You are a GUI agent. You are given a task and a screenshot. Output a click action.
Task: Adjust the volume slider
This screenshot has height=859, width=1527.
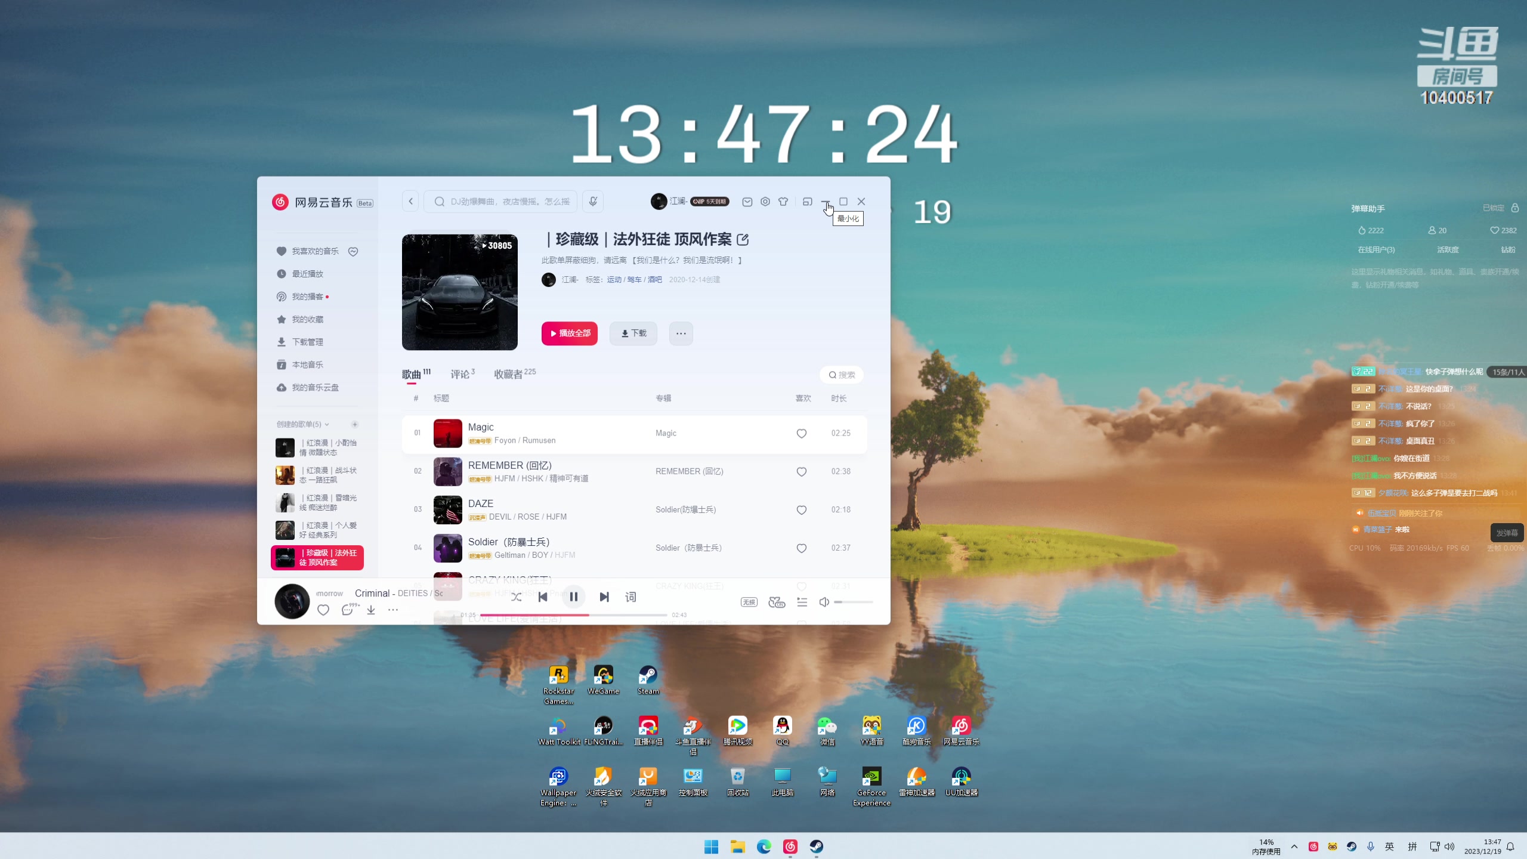[x=854, y=602]
